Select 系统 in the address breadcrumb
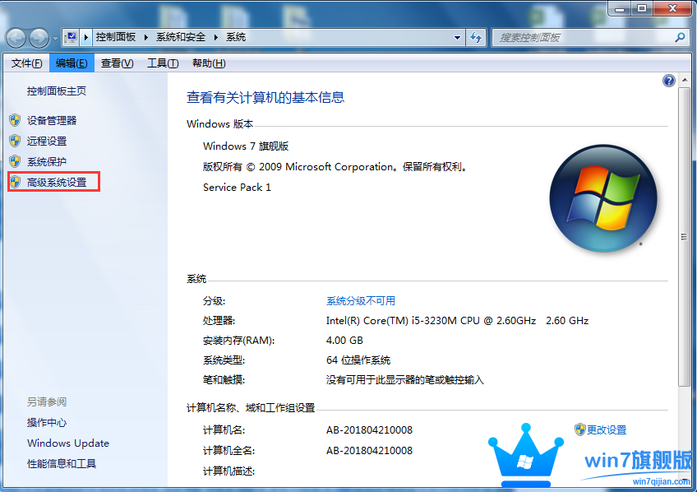Image resolution: width=697 pixels, height=492 pixels. click(x=236, y=37)
